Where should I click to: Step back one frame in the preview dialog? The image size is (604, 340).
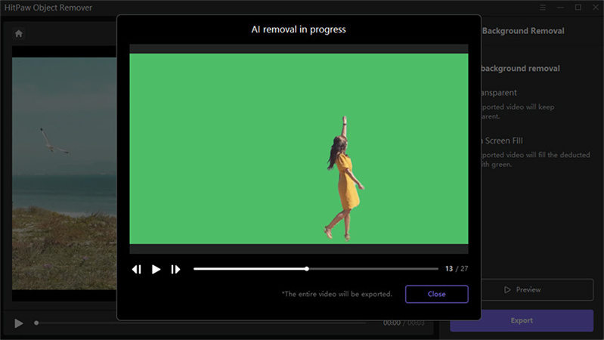point(136,269)
